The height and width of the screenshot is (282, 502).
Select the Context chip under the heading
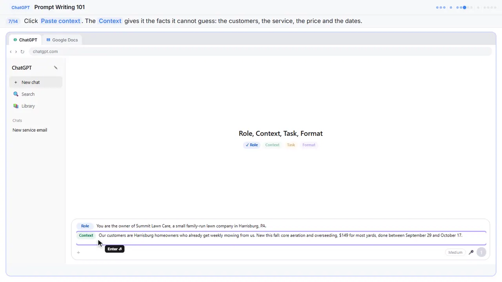click(272, 145)
